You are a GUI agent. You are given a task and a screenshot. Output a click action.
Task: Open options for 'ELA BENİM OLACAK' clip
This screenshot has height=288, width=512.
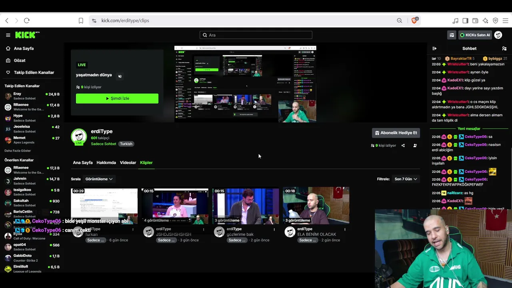point(345,230)
